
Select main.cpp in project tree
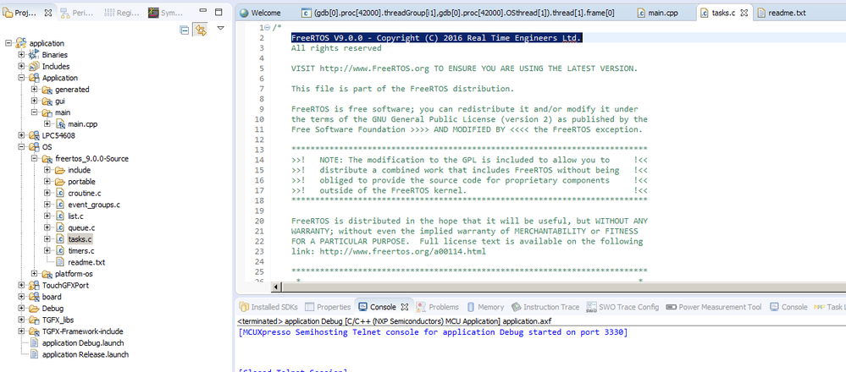pyautogui.click(x=82, y=123)
